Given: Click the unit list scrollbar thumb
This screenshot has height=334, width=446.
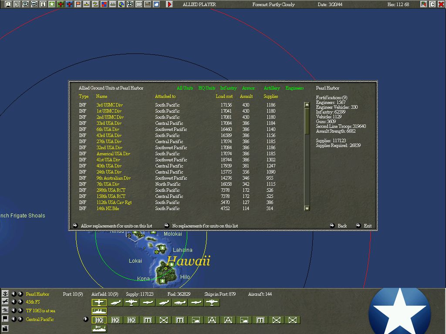Looking at the screenshot, I should (x=307, y=121).
